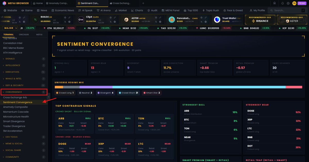Click the extensions icon left of the bell

click(274, 3)
